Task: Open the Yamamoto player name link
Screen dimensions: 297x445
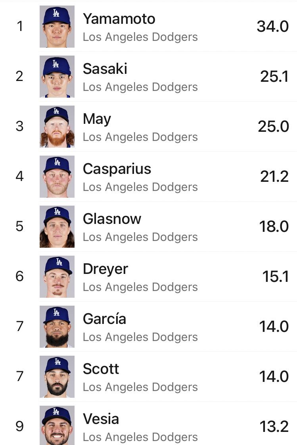Action: point(119,19)
